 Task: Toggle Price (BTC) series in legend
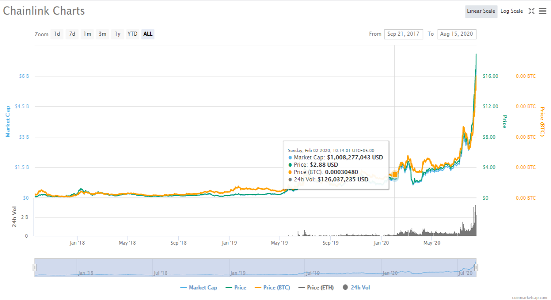click(273, 288)
